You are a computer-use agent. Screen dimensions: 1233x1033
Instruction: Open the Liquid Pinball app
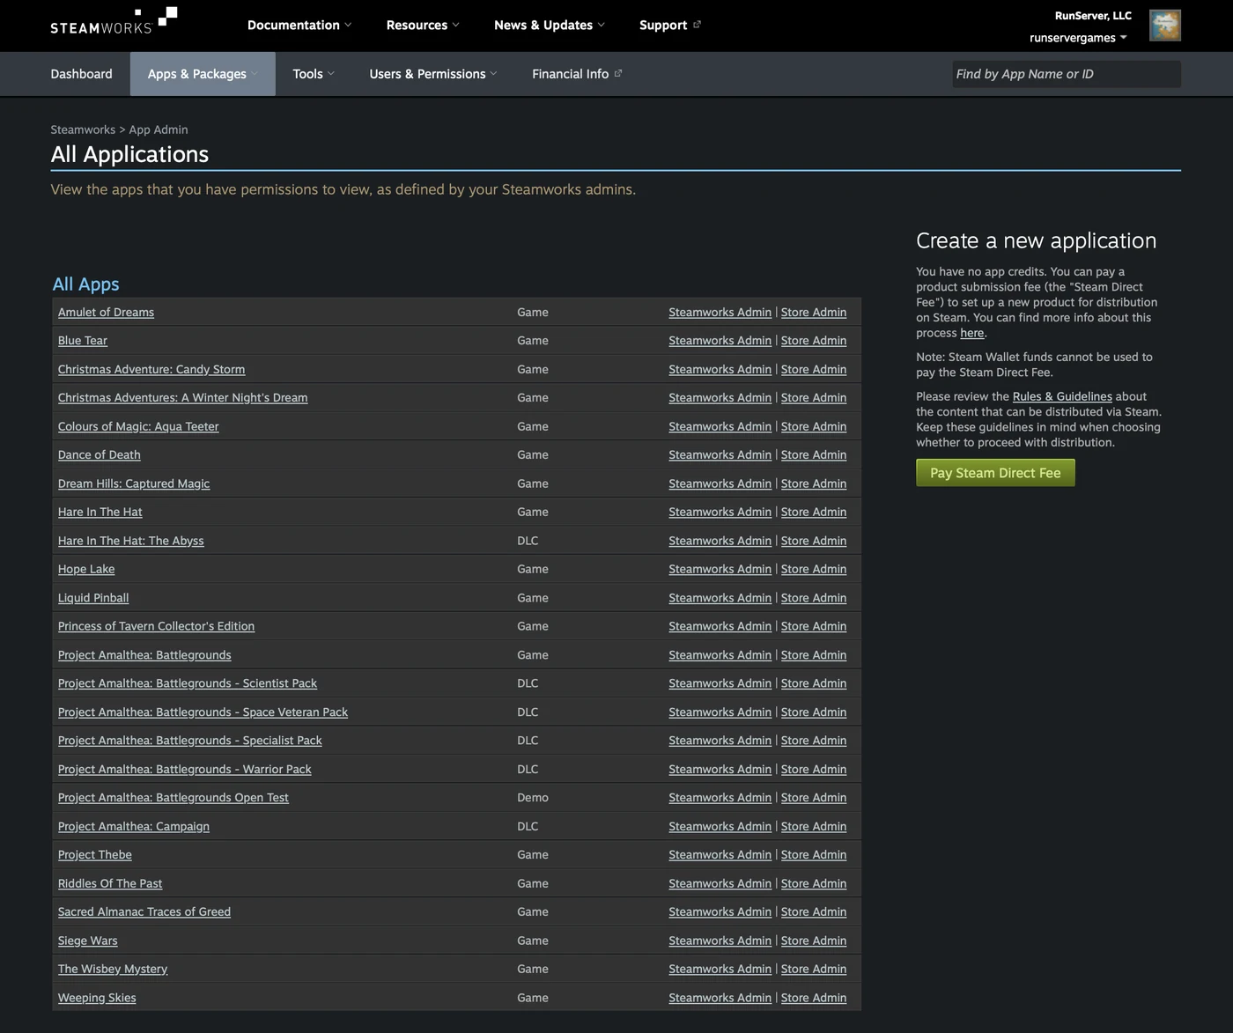tap(93, 597)
